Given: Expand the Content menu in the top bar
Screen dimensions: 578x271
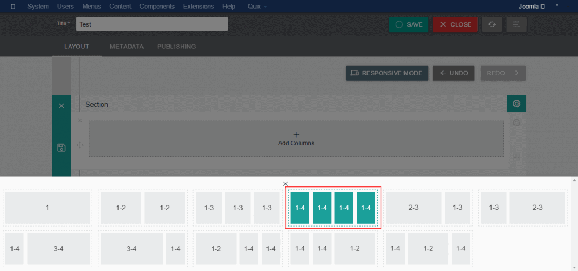Looking at the screenshot, I should pos(120,7).
